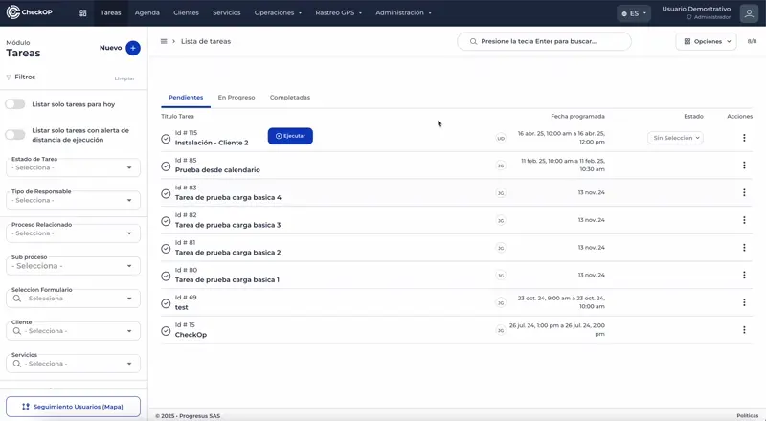
Task: Open three-dot menu for test task
Action: point(744,302)
